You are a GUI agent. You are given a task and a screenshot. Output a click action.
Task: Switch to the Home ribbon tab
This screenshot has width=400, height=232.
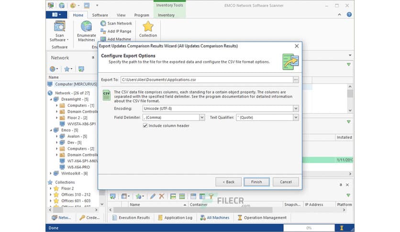78,15
